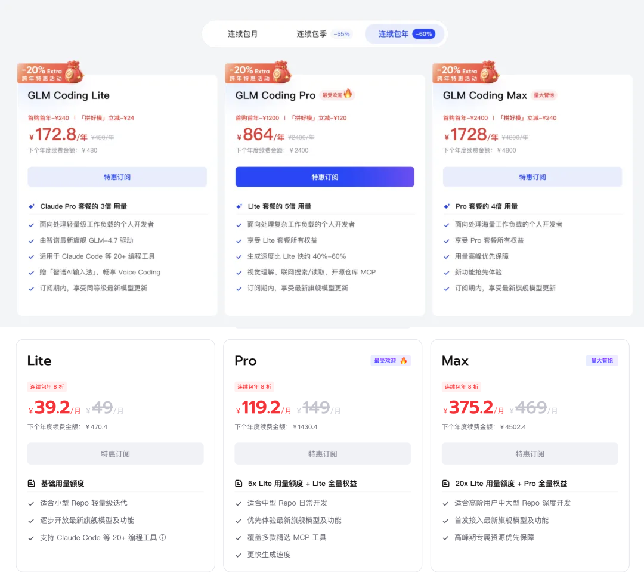The width and height of the screenshot is (644, 582).
Task: Click the ¥172.8/年 price on GLM Coding Lite
Action: click(x=58, y=135)
